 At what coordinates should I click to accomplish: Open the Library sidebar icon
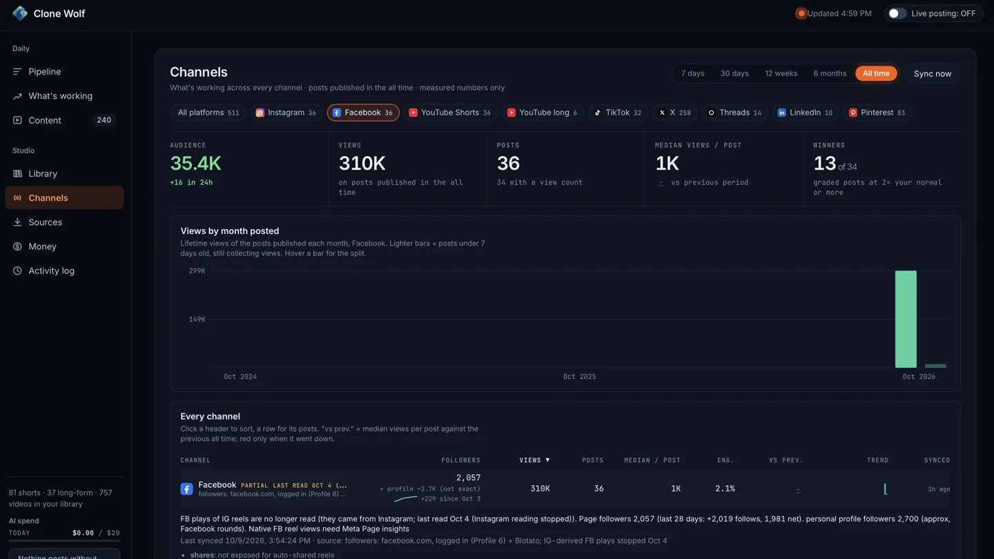coord(17,174)
